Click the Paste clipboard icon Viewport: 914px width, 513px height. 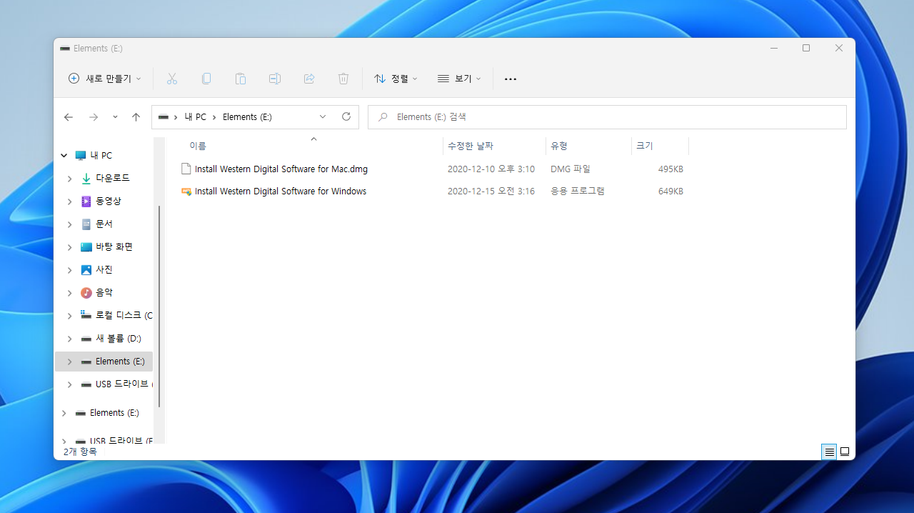tap(241, 79)
